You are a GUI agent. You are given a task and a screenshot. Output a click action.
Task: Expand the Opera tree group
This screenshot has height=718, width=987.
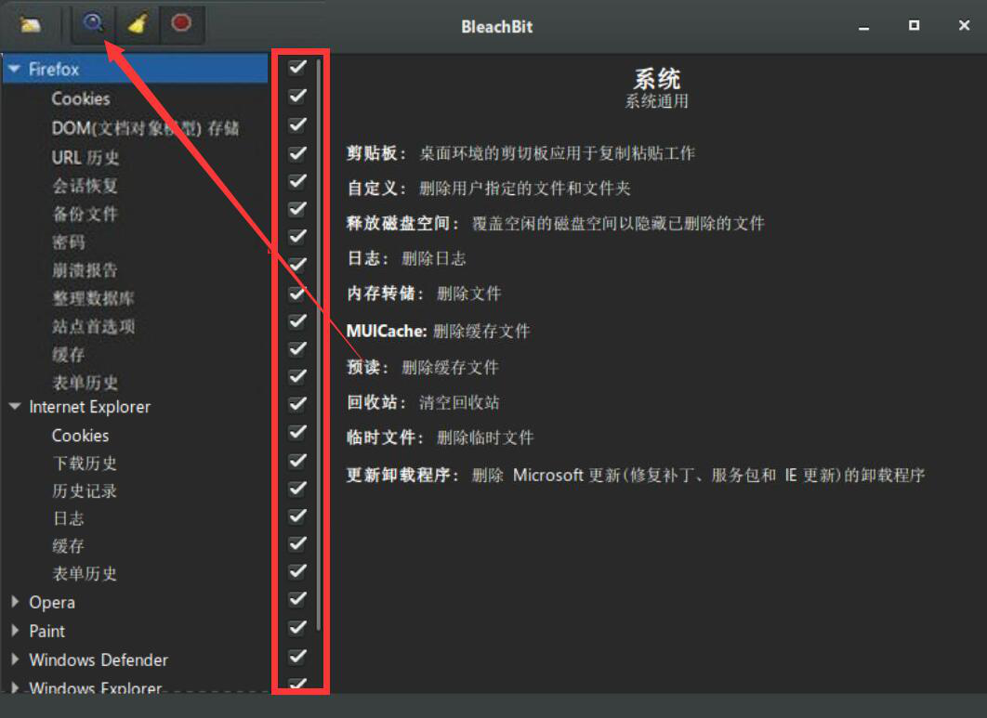(15, 602)
